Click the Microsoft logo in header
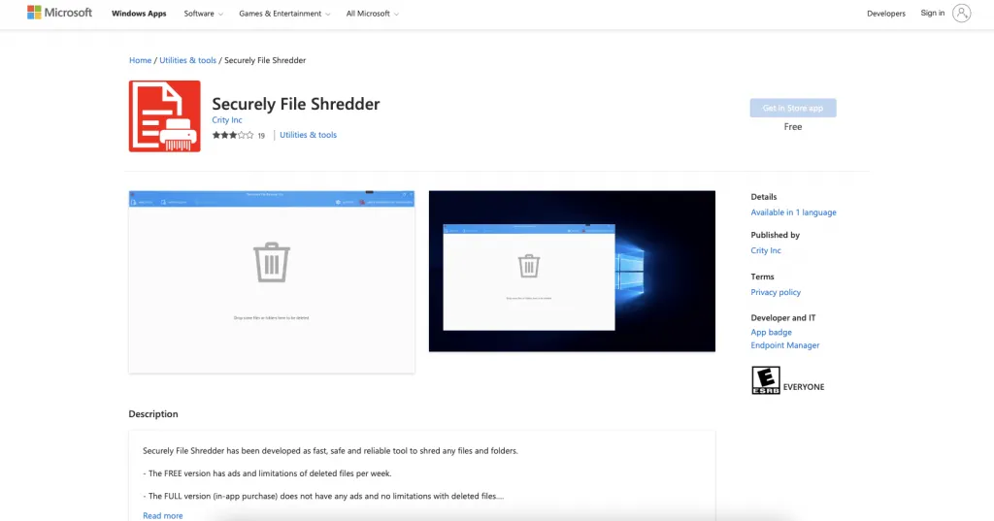 [59, 13]
